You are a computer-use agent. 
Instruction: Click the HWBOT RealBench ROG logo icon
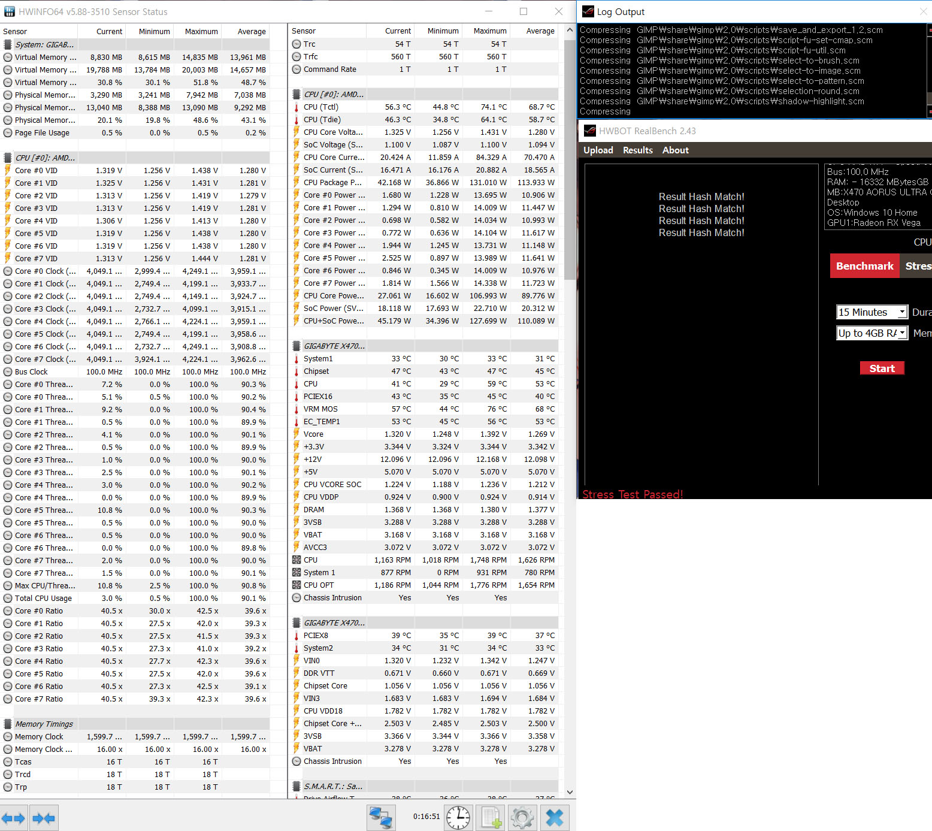click(590, 131)
